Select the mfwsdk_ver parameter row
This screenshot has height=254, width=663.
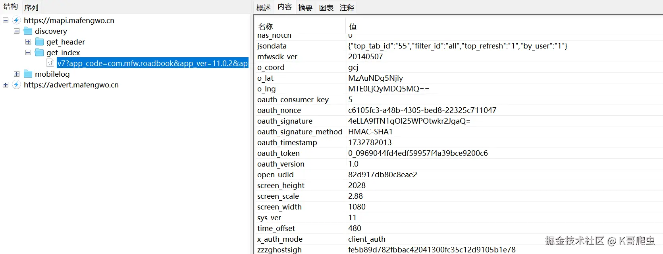459,56
